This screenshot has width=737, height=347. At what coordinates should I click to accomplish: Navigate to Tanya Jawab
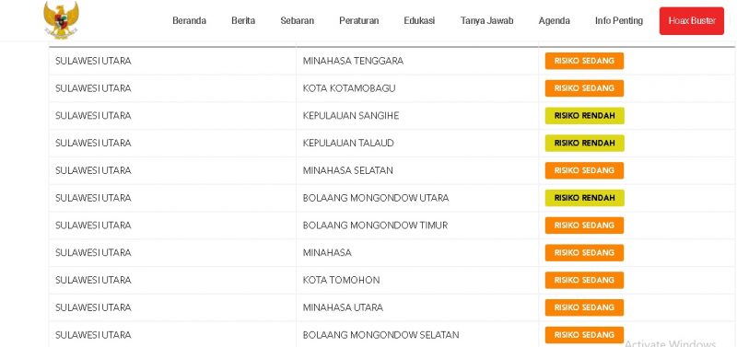pos(486,20)
